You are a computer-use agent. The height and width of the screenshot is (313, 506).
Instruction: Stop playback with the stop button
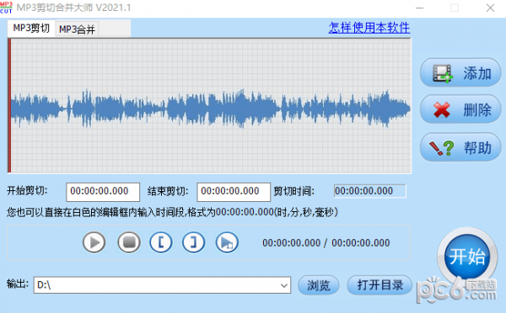[129, 242]
